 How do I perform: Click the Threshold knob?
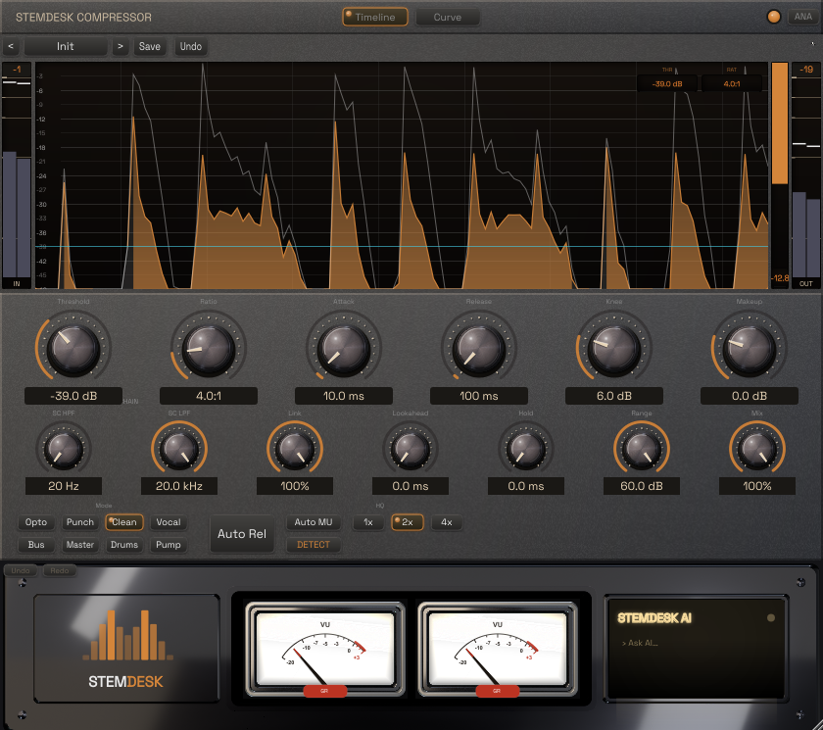(x=73, y=348)
